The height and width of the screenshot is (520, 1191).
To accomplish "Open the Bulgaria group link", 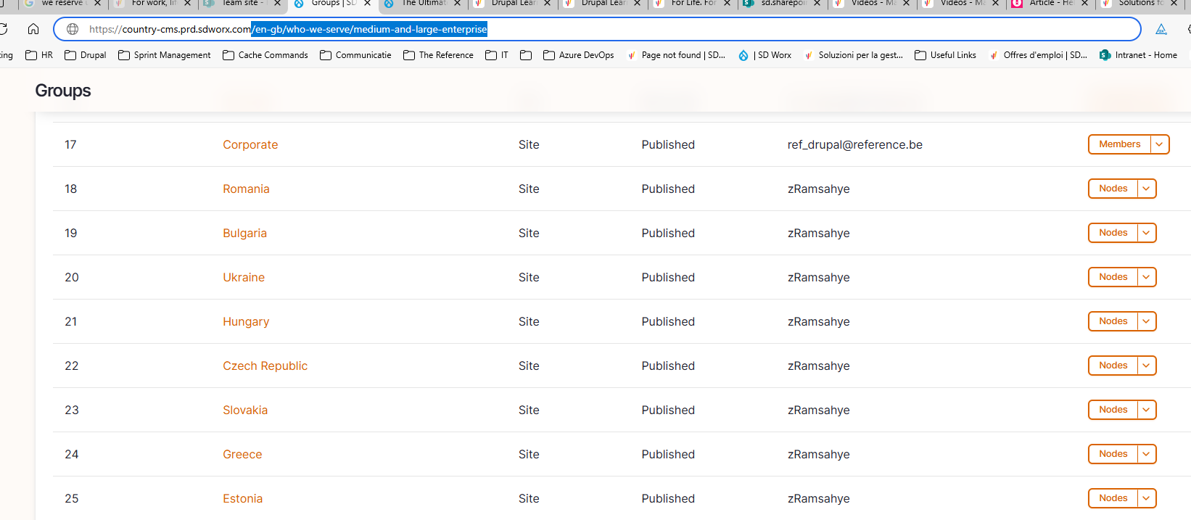I will pos(244,233).
